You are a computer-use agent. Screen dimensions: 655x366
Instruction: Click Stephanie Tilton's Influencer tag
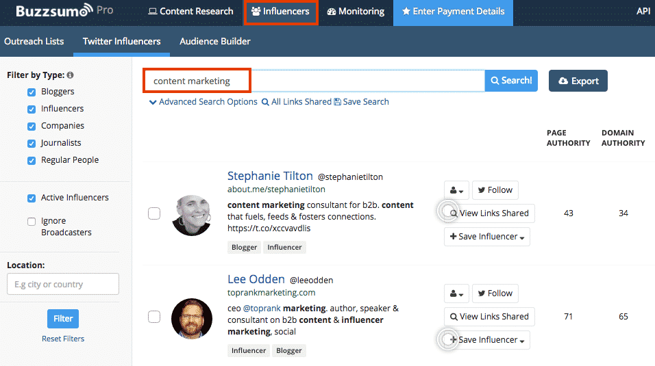click(x=284, y=247)
